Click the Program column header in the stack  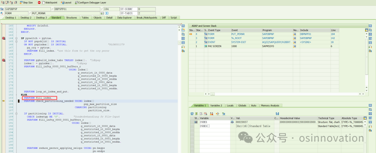[277, 30]
